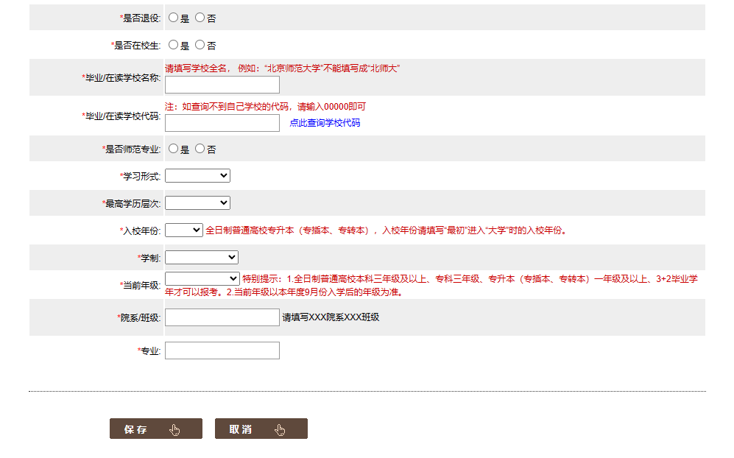Click the hand icon on 保存 button
734x458 pixels.
pyautogui.click(x=174, y=430)
